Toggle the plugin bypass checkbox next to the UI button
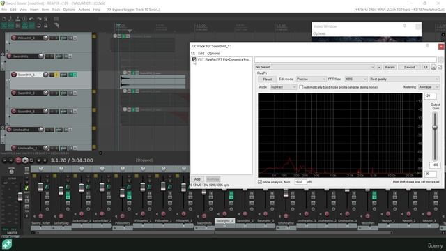 pyautogui.click(x=440, y=67)
